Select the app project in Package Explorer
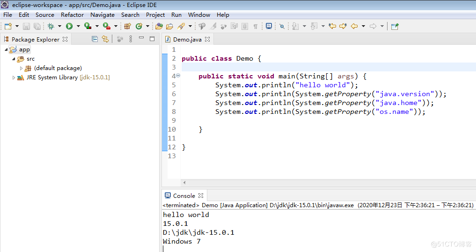Viewport: 476px width, 252px height. 24,49
